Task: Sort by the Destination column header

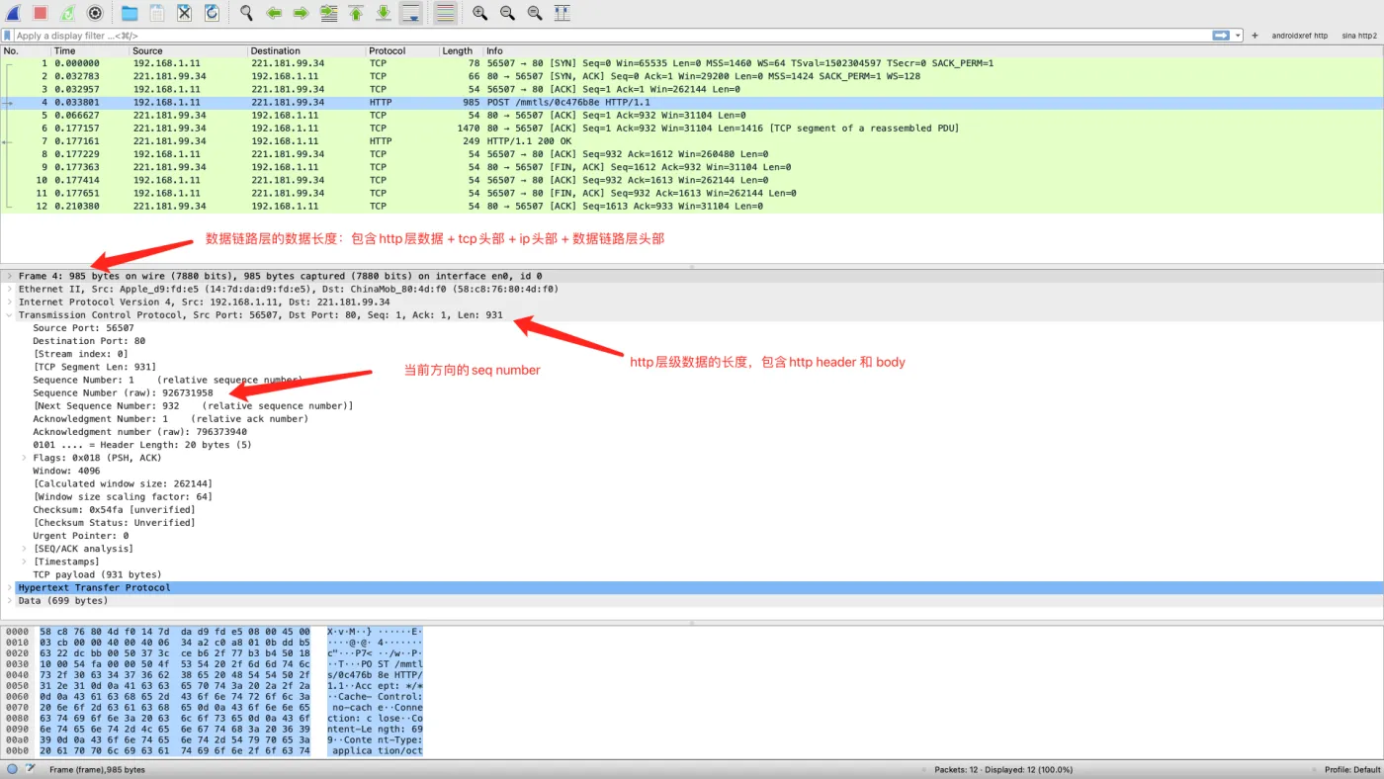Action: [306, 50]
